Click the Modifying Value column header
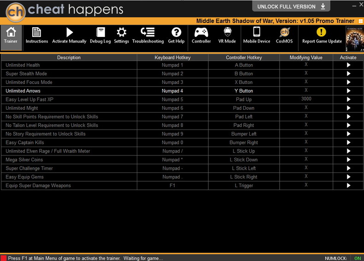 (x=306, y=57)
